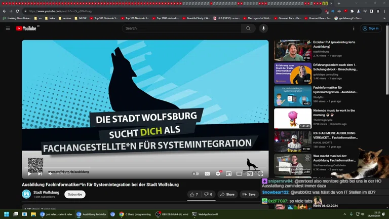Show more bookmarks via overflow chevron
This screenshot has width=389, height=219.
[x=384, y=18]
